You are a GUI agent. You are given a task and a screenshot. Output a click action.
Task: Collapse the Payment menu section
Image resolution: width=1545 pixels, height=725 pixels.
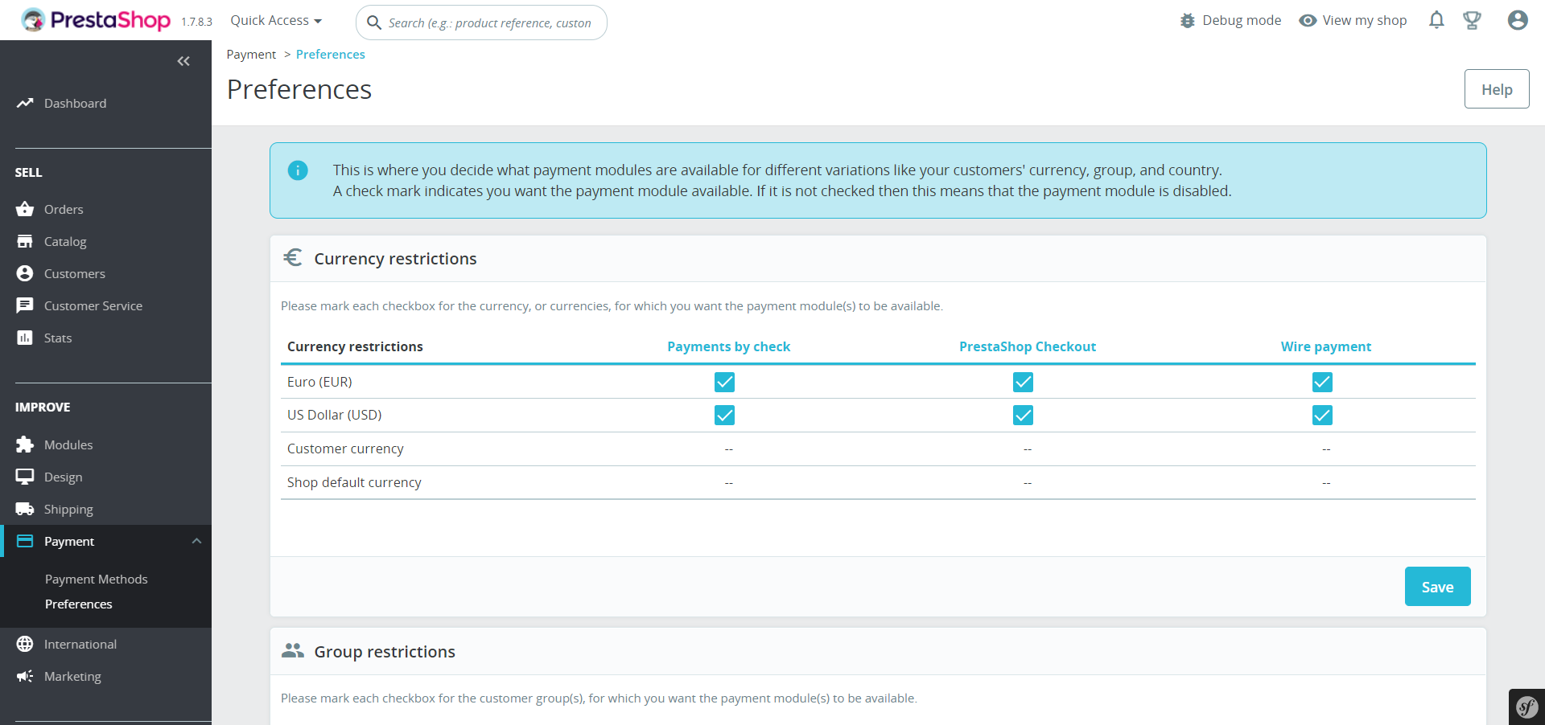[196, 541]
